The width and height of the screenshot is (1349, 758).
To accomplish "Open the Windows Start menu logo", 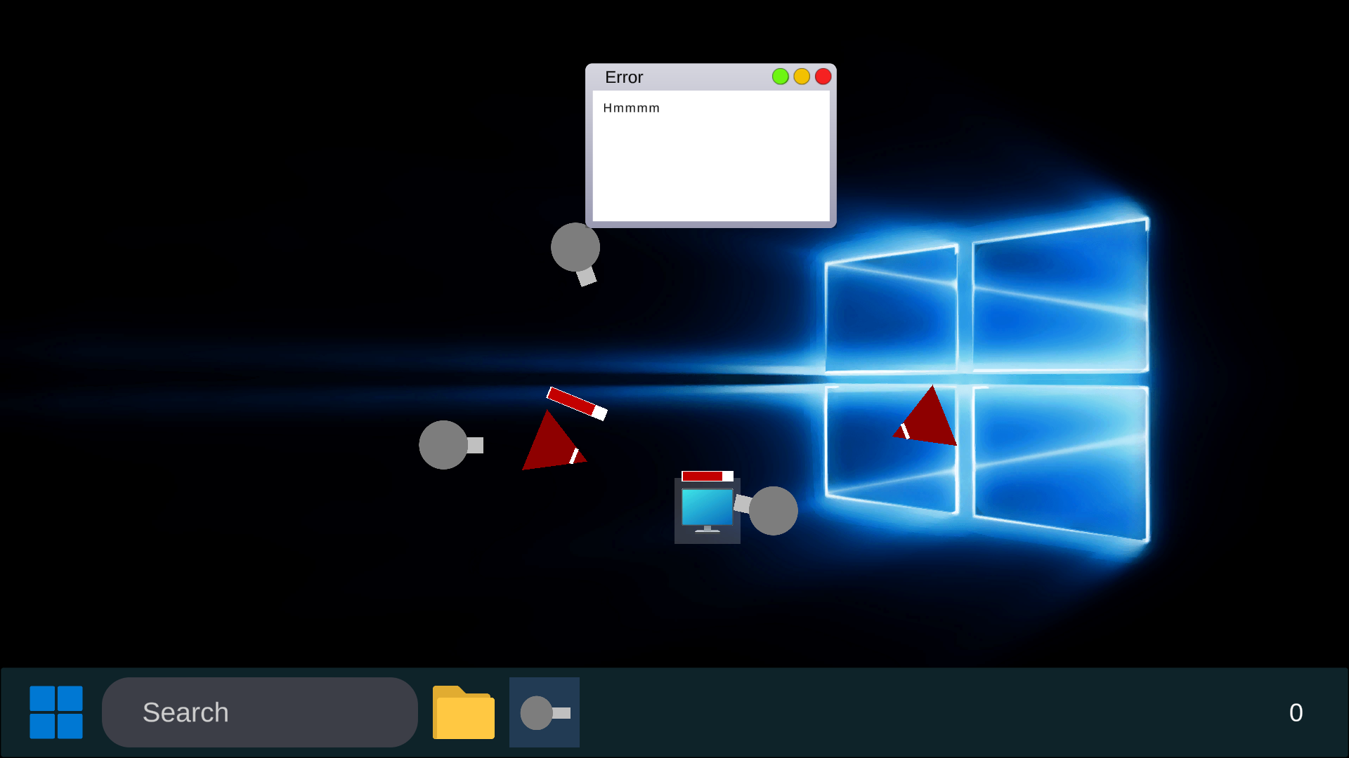I will (x=56, y=712).
